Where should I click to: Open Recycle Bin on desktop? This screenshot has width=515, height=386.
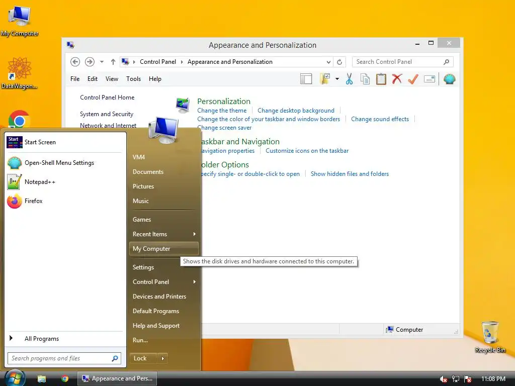(x=490, y=337)
